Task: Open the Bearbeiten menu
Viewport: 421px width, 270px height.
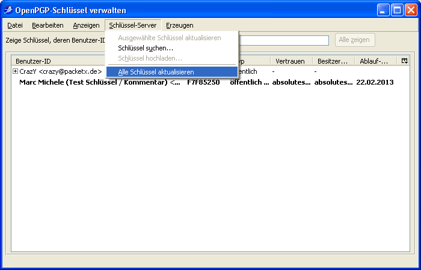Action: [48, 25]
